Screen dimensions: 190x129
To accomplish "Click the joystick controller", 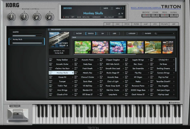I will [x=18, y=114].
